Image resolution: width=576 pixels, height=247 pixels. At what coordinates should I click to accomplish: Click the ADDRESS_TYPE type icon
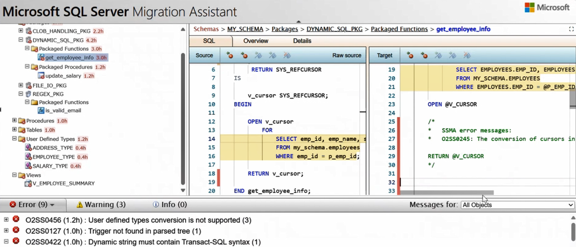pos(28,148)
